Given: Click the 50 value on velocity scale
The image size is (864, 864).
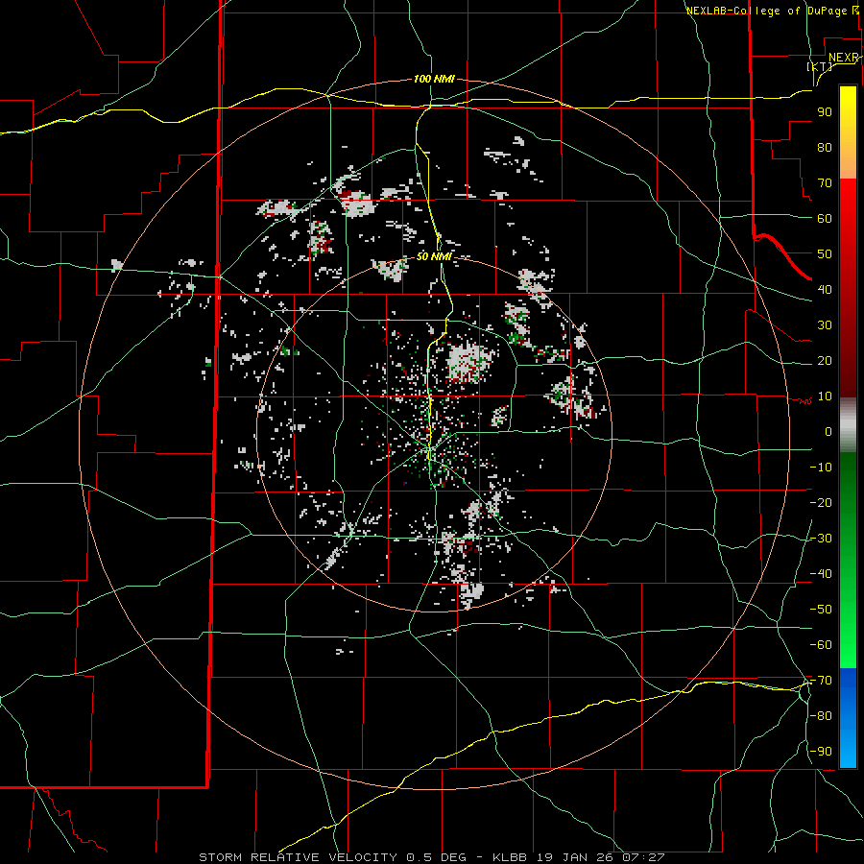Looking at the screenshot, I should click(825, 254).
